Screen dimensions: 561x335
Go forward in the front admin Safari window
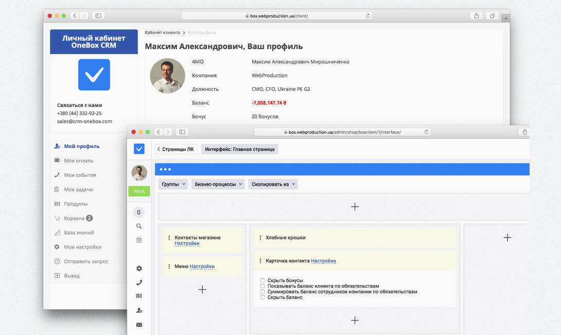(168, 132)
